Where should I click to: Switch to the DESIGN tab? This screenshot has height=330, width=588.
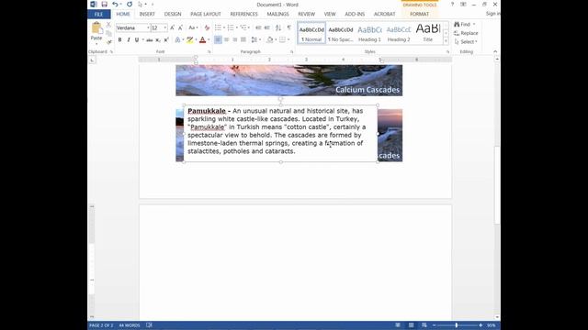pyautogui.click(x=173, y=15)
